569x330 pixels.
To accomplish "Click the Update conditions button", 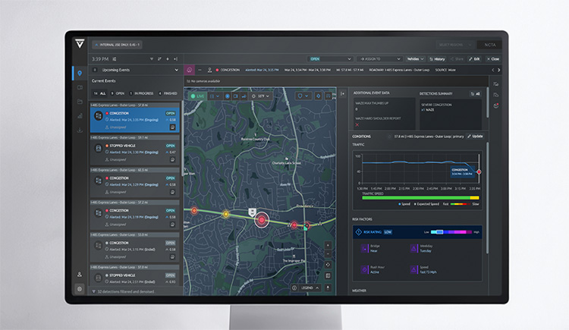I will (x=475, y=136).
